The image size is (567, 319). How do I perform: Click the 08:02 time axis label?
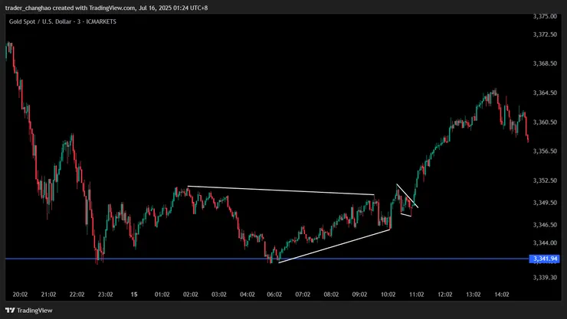[x=331, y=295]
